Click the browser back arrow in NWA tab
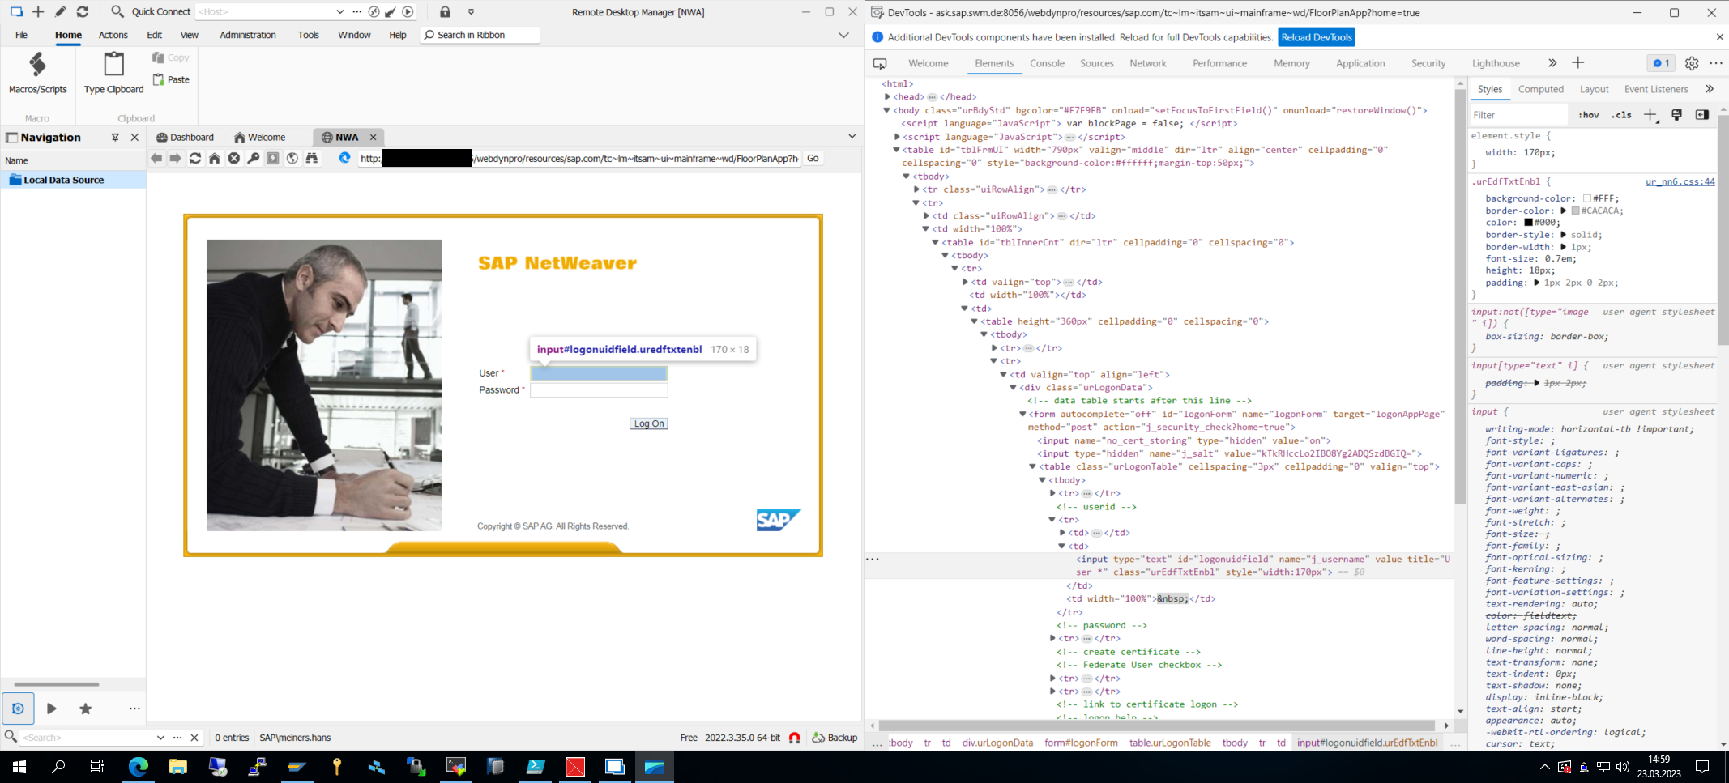Viewport: 1729px width, 783px height. click(x=156, y=159)
